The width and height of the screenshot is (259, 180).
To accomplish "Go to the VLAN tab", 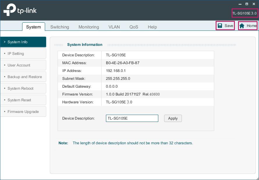I will click(x=114, y=27).
